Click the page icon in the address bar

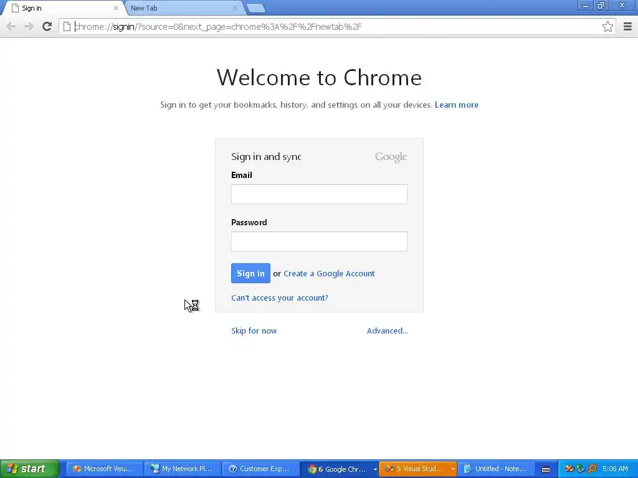[x=67, y=27]
